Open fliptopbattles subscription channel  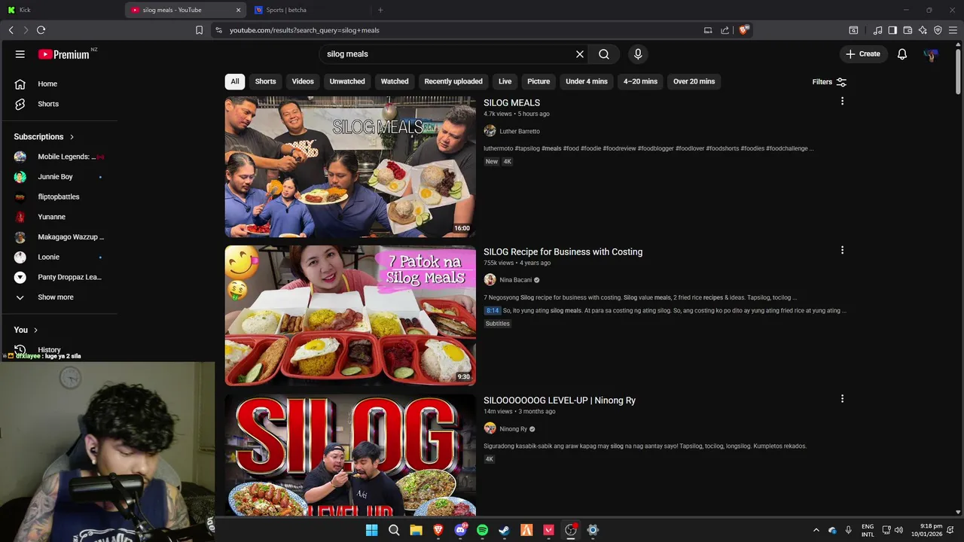pos(59,196)
